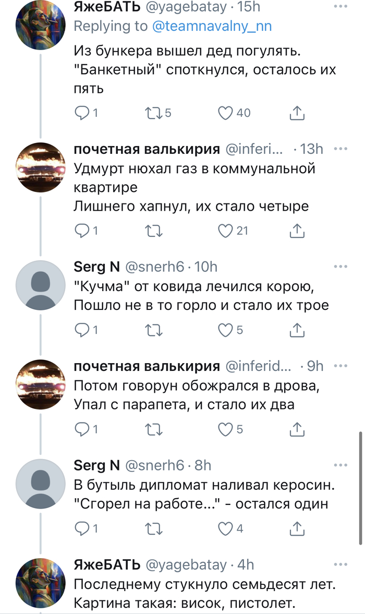Click the vertical scrollbar on the right
Image resolution: width=365 pixels, height=614 pixels.
[x=359, y=488]
